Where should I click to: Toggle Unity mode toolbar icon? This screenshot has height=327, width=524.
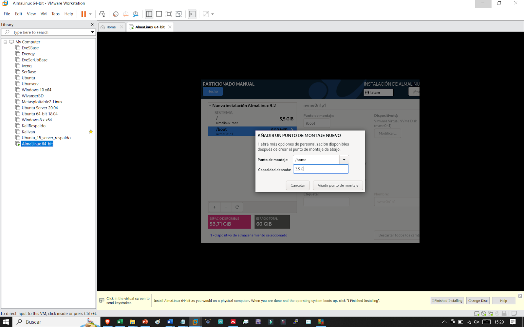tap(178, 14)
